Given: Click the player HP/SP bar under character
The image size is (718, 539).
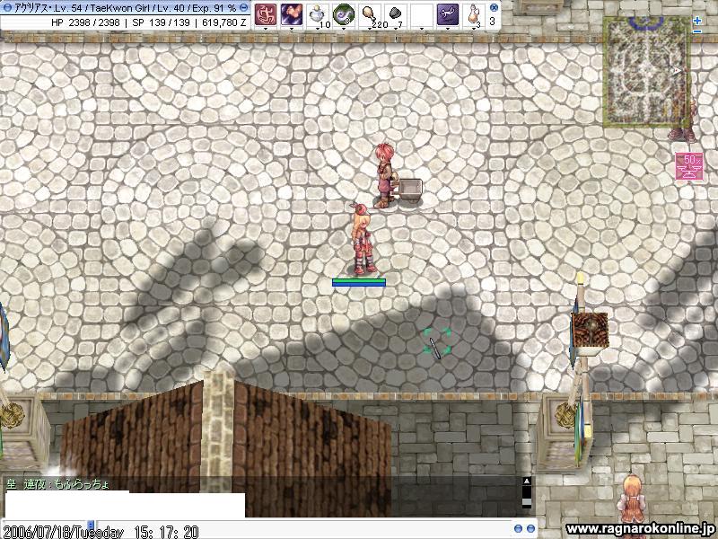Looking at the screenshot, I should (x=359, y=282).
